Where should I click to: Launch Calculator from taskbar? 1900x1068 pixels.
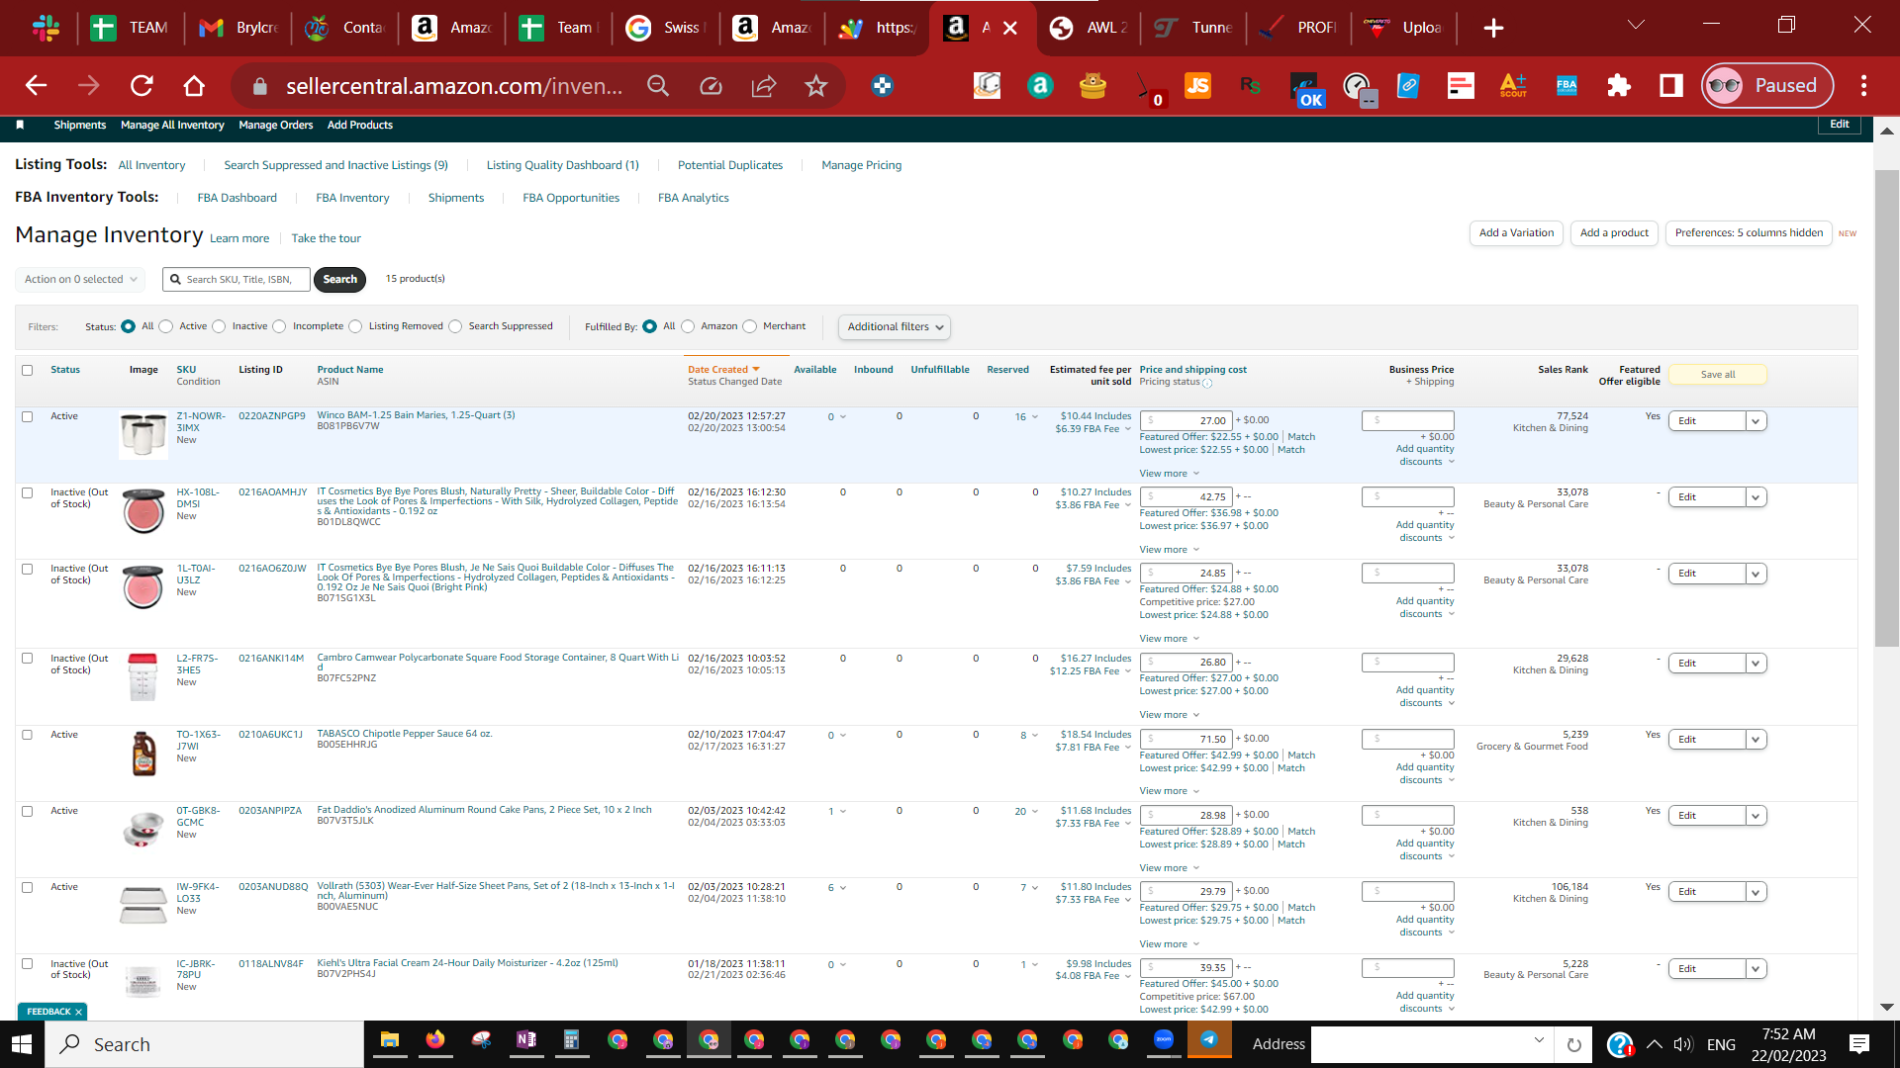pos(571,1040)
